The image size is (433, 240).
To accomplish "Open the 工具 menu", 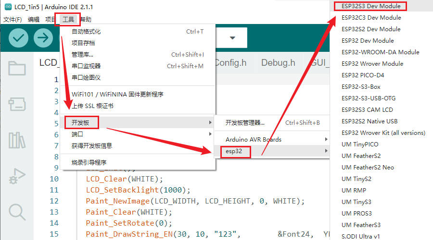I will [x=68, y=19].
